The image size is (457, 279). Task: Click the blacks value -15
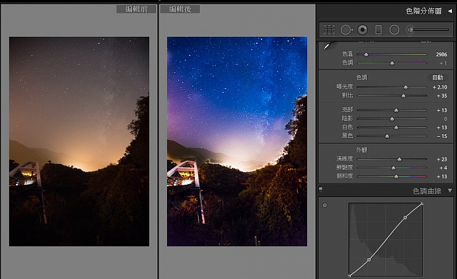click(442, 136)
